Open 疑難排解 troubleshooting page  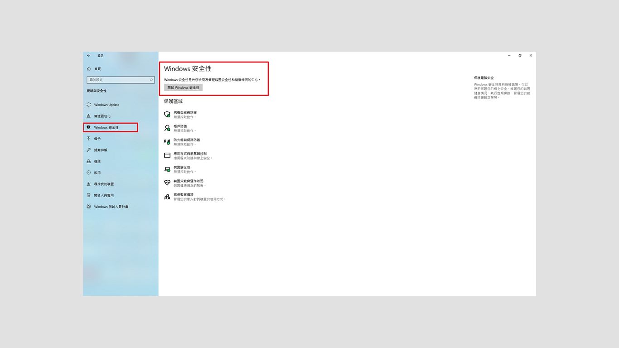point(97,150)
